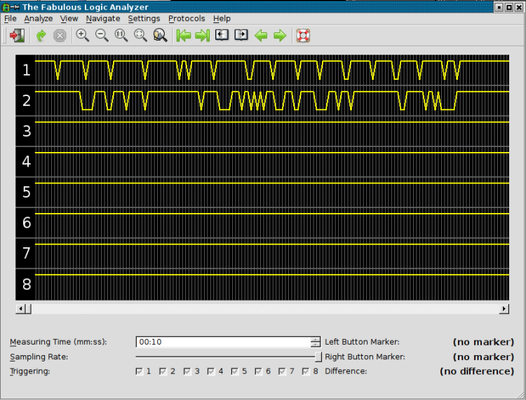The image size is (526, 400).
Task: Reset zoom to 1:1 scale
Action: tap(121, 36)
